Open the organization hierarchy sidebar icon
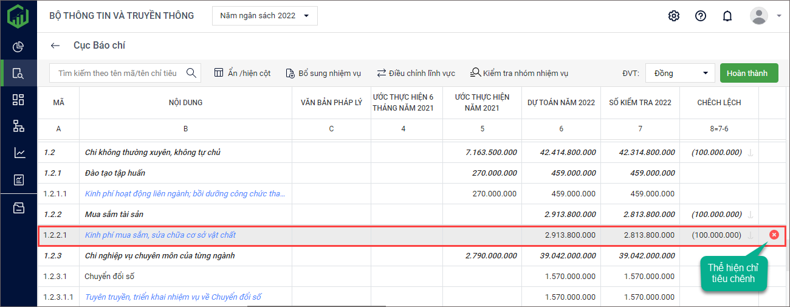Screen dimensions: 790x307 [x=18, y=126]
